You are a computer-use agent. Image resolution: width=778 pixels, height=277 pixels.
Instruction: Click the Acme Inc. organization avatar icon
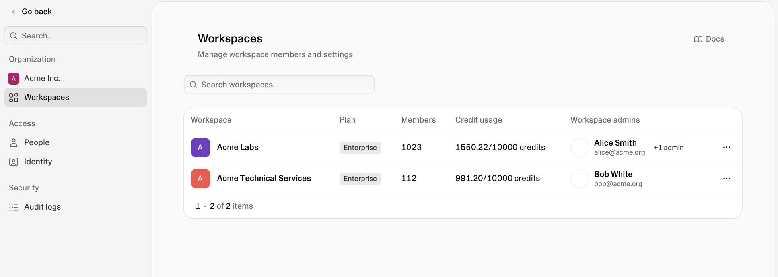pos(14,79)
